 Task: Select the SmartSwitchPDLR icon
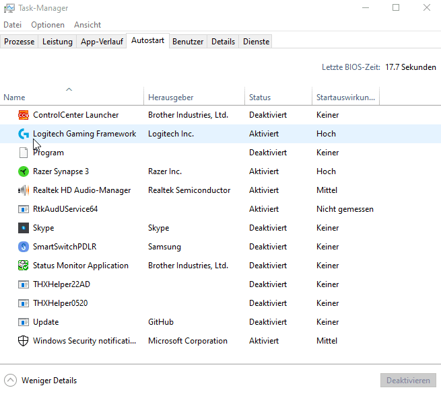23,247
